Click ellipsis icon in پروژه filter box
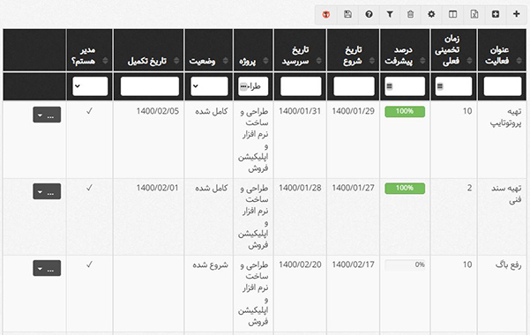Screen dimensions: 530x335 pos(243,86)
